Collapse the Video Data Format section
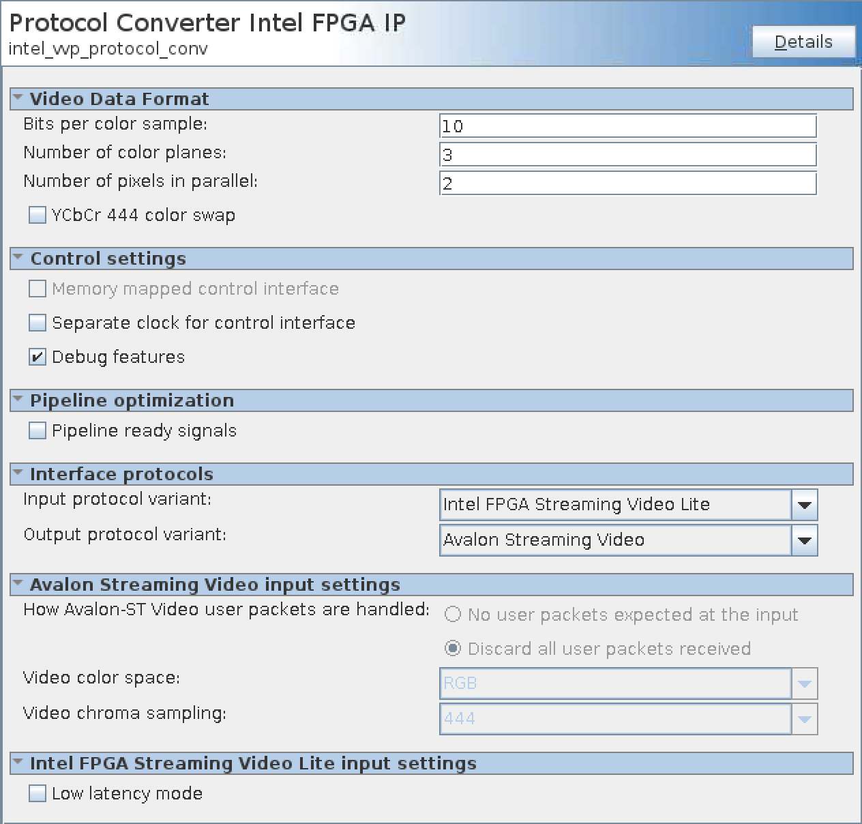Viewport: 862px width, 824px height. (18, 98)
